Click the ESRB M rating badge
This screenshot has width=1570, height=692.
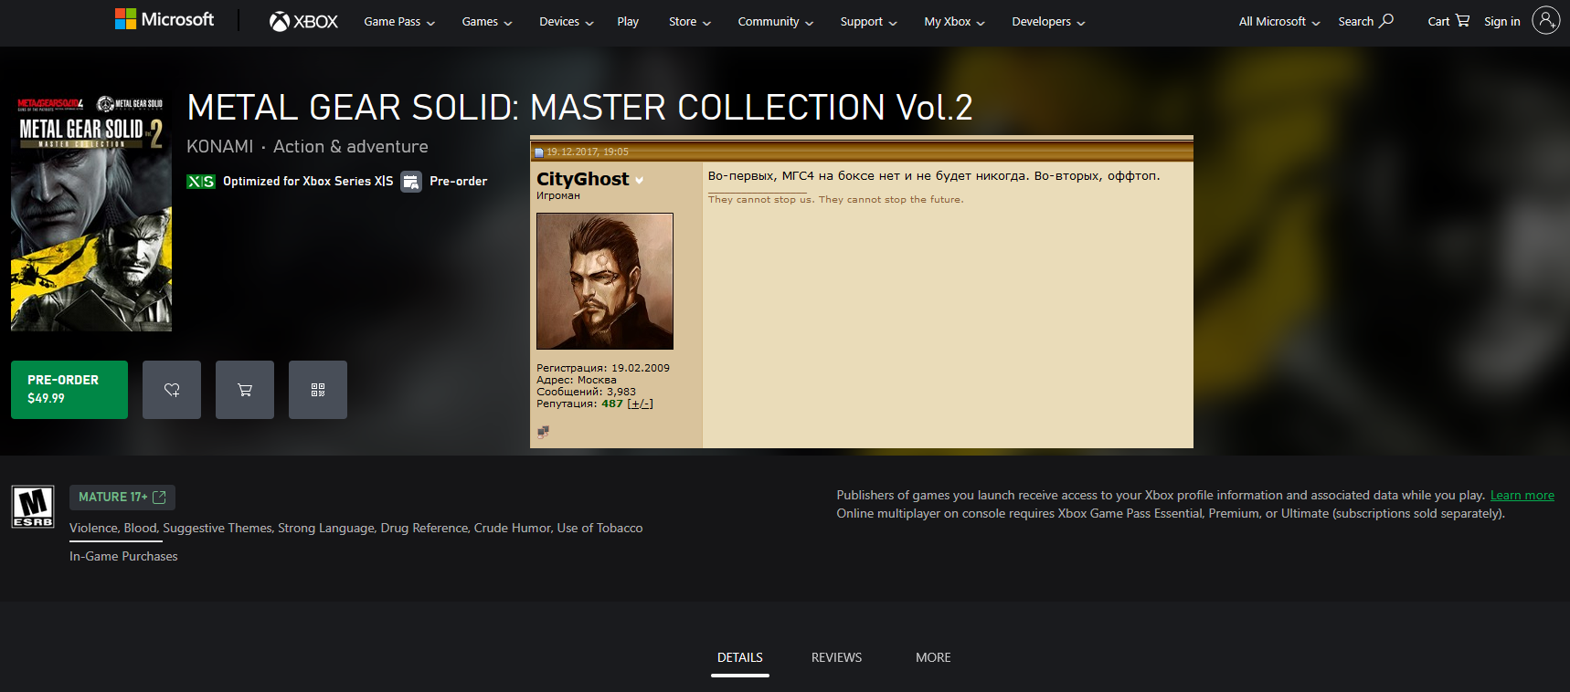(x=33, y=507)
